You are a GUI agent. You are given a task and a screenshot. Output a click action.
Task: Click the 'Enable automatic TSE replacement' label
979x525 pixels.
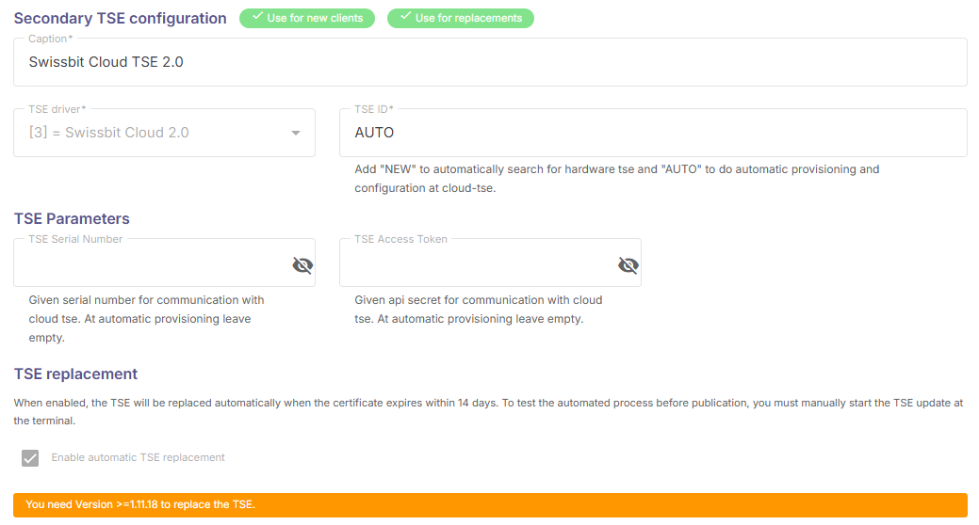(138, 457)
